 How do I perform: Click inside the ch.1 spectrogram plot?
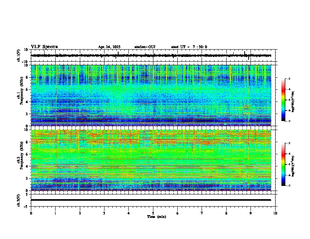[151, 95]
